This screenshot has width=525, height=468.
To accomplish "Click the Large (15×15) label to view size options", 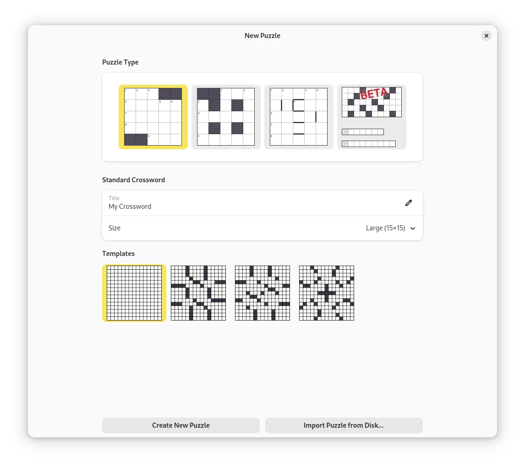I will [x=385, y=228].
